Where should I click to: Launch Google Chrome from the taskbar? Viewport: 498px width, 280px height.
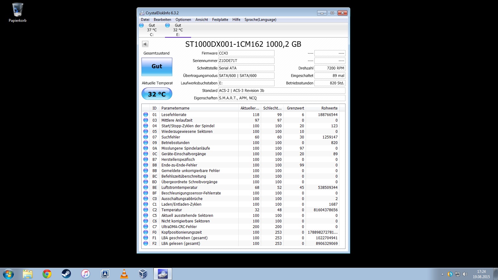coord(47,274)
